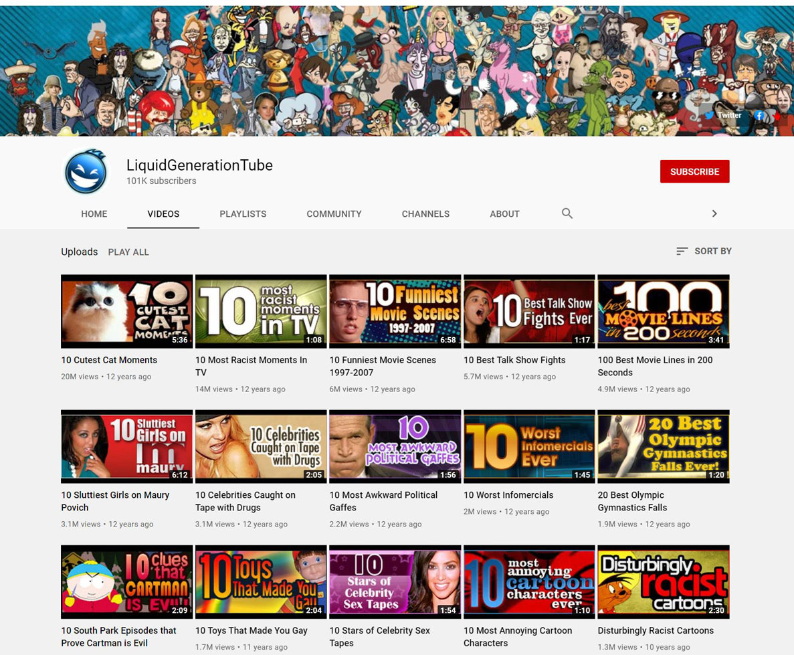Image resolution: width=794 pixels, height=655 pixels.
Task: Click the title '10 Funniest Movie Scenes 1997-2007'
Action: tap(383, 366)
